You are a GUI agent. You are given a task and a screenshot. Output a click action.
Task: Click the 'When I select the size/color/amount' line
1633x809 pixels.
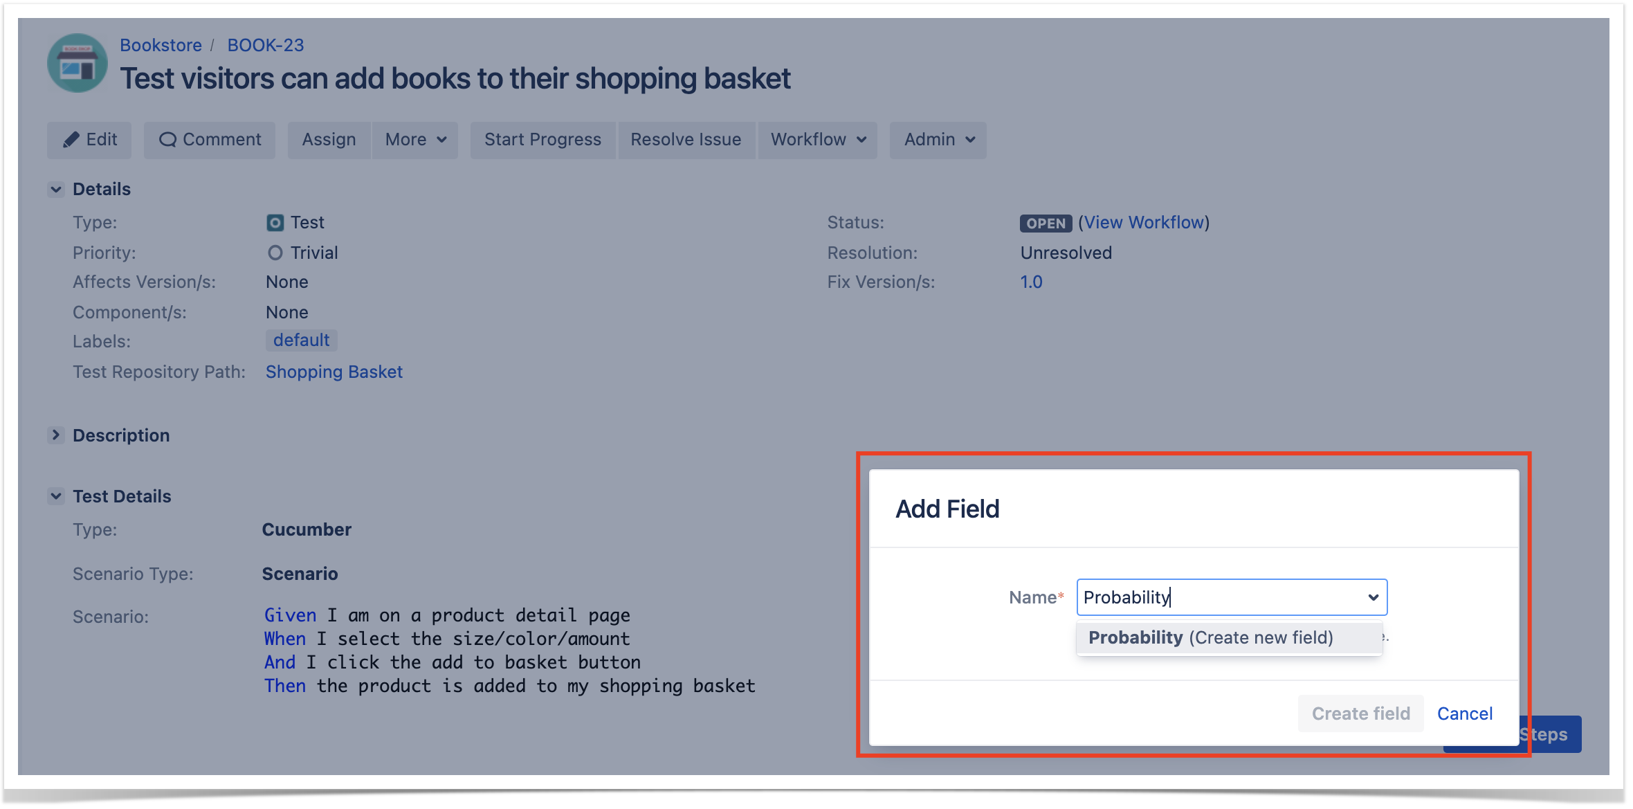click(447, 639)
